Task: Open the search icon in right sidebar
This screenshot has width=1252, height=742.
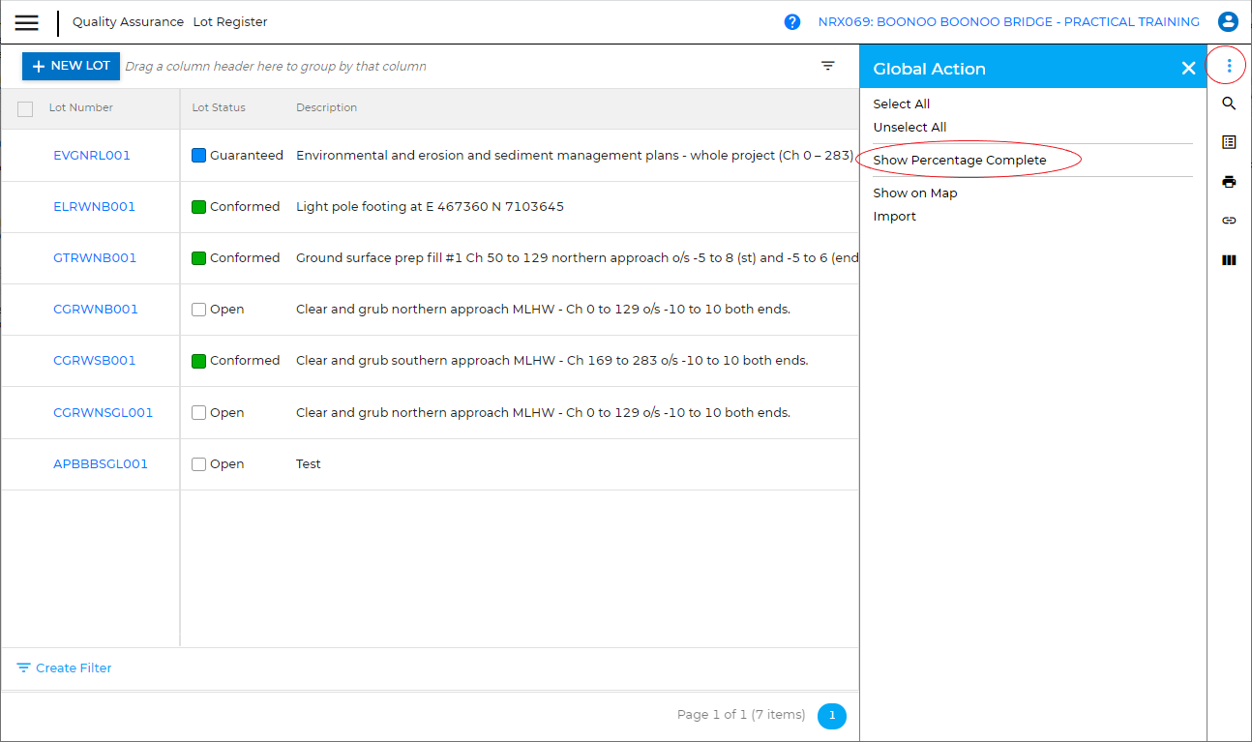Action: click(1229, 104)
